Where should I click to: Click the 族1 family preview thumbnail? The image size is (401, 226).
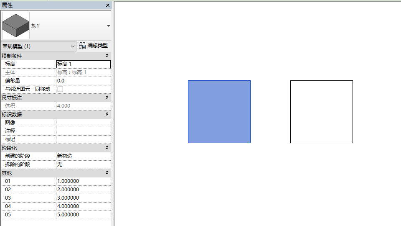(16, 26)
